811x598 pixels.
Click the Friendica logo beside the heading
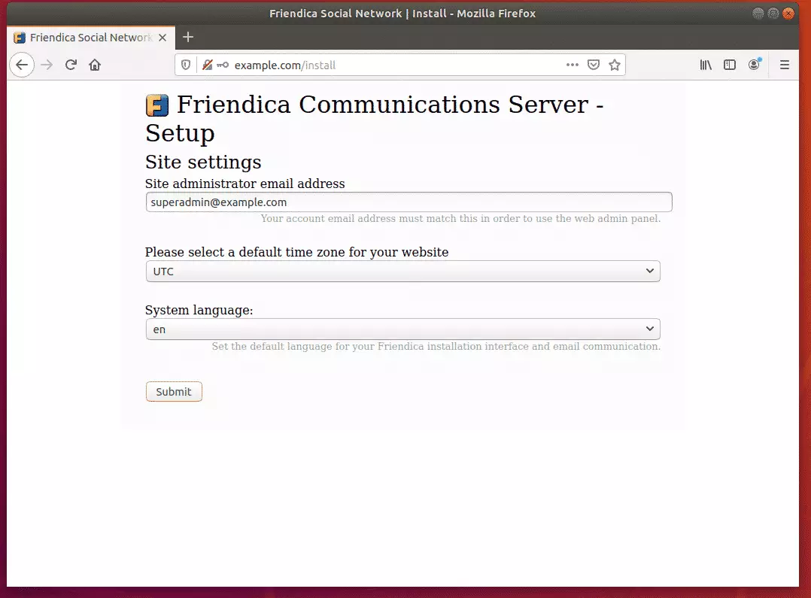pyautogui.click(x=157, y=105)
